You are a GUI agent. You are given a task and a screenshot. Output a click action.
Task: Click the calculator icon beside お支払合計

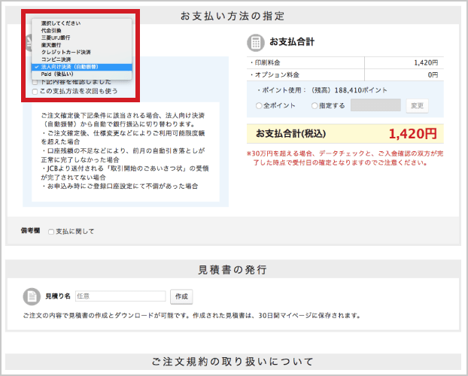(x=256, y=42)
